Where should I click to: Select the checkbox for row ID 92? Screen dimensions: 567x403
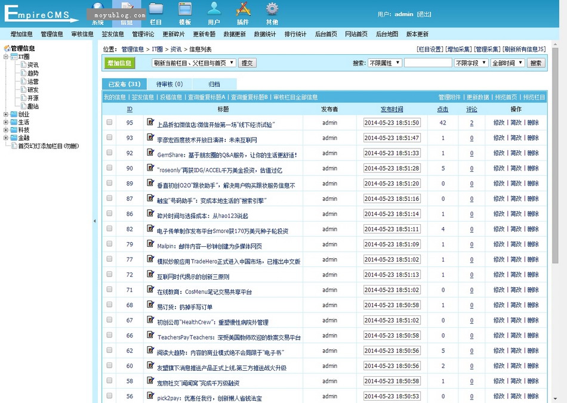coord(110,153)
